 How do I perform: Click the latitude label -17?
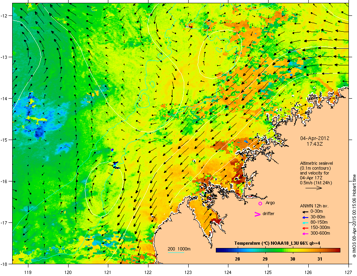tap(4, 222)
